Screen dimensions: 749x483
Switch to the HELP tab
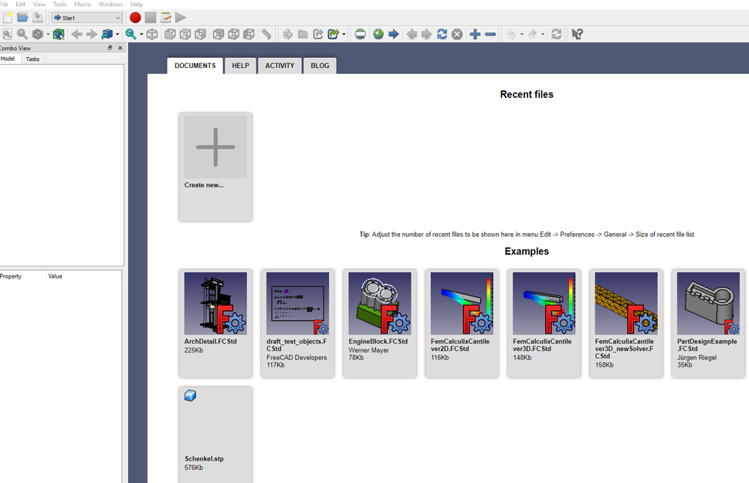239,66
